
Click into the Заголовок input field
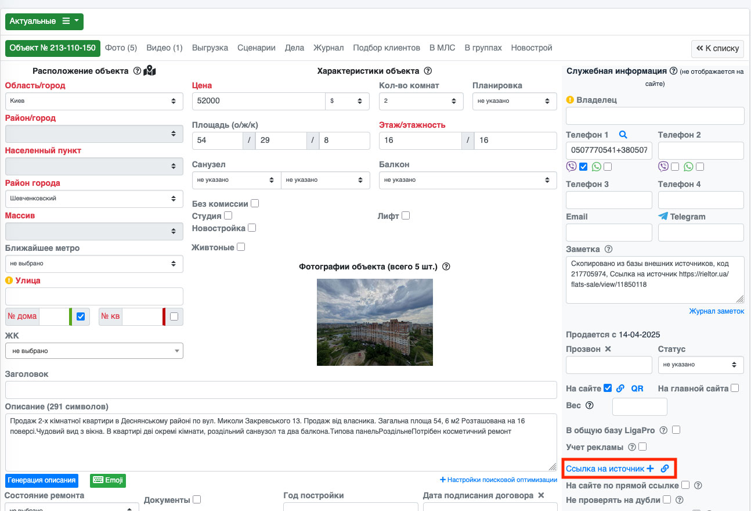point(281,390)
